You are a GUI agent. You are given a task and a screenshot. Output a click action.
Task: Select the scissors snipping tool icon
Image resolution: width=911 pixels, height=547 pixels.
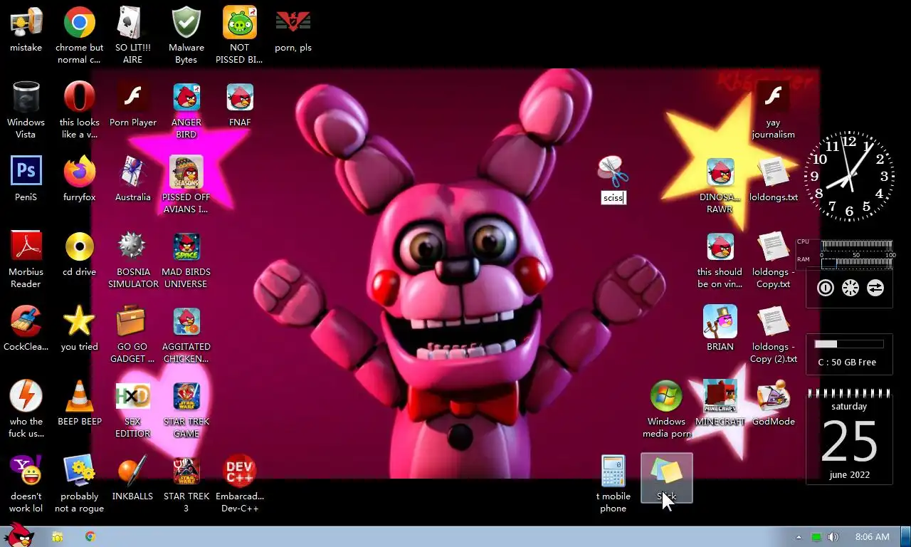(x=613, y=172)
